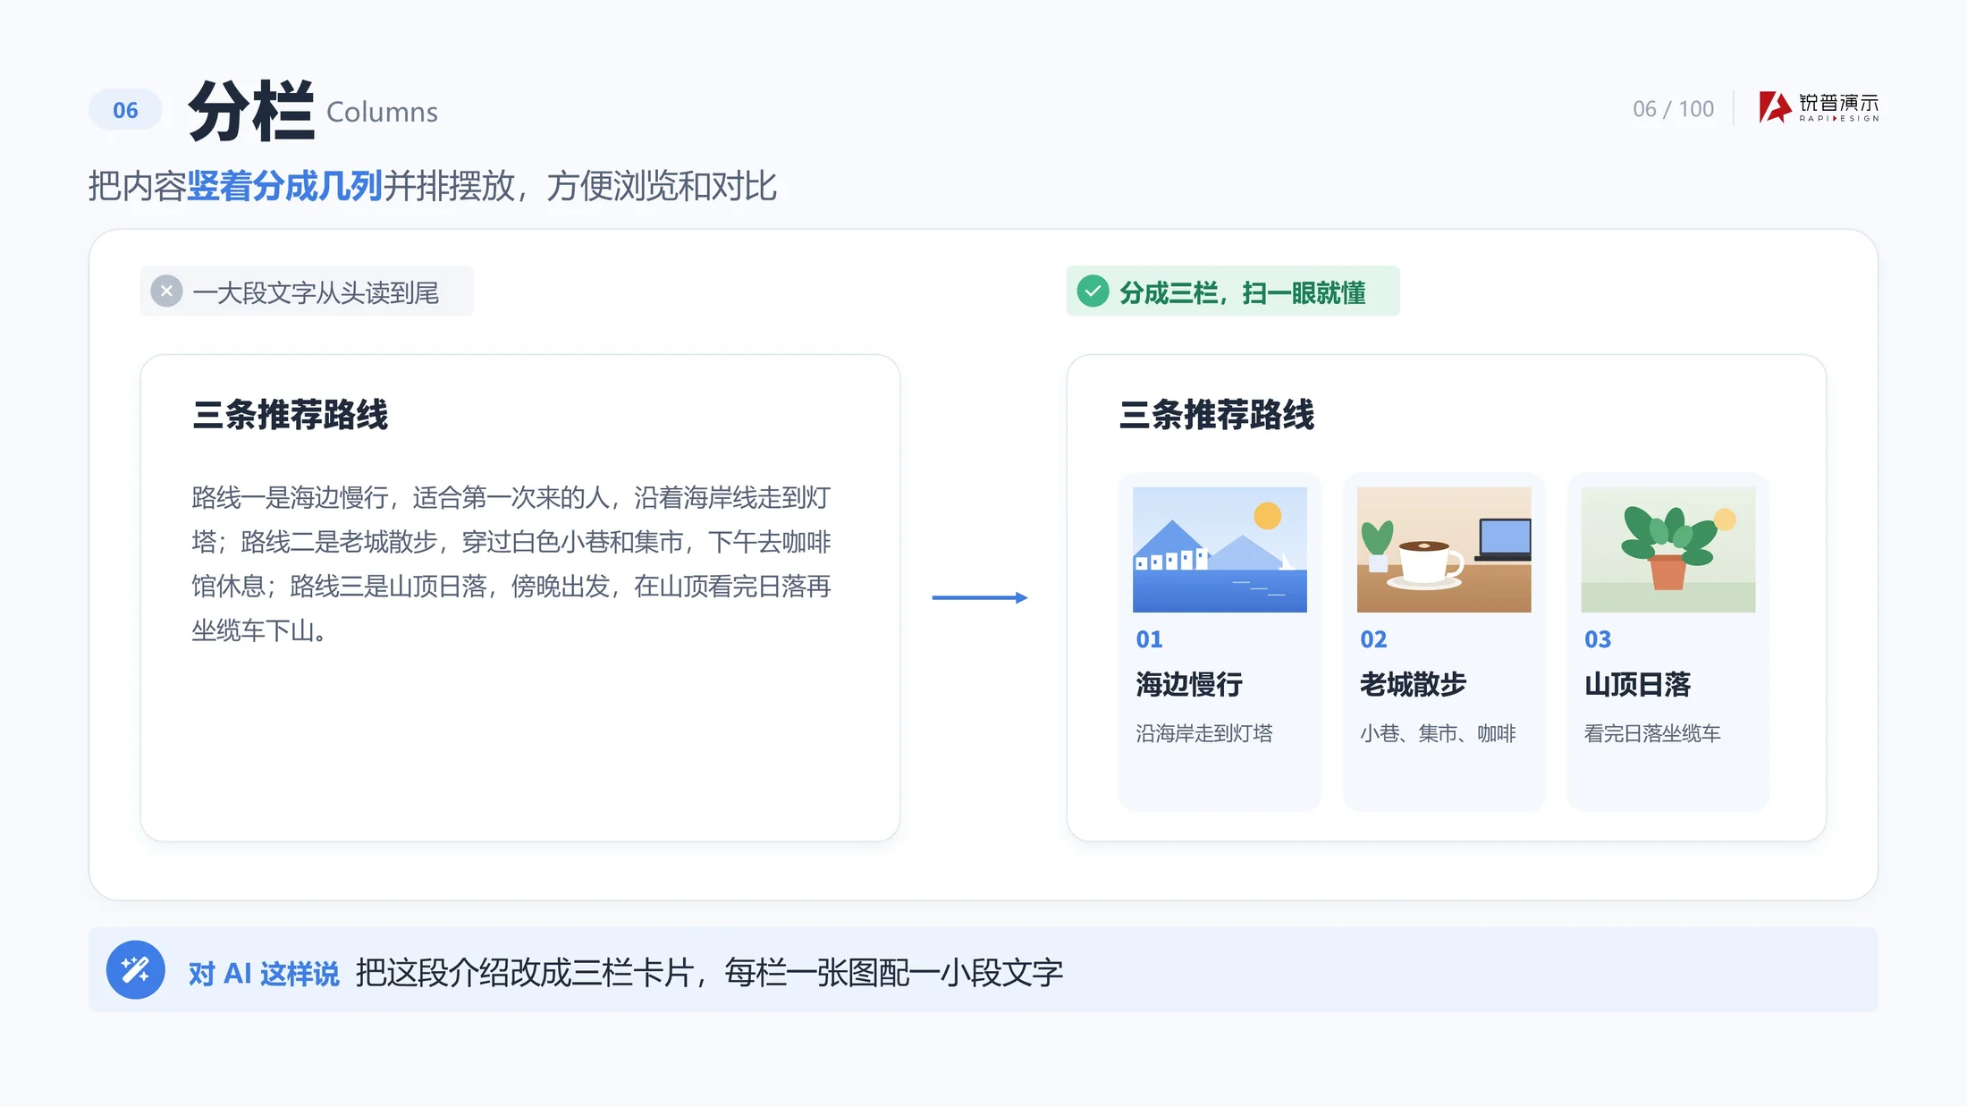The width and height of the screenshot is (1967, 1107).
Task: Click the right card's 三条推荐路线 heading
Action: tap(1217, 415)
